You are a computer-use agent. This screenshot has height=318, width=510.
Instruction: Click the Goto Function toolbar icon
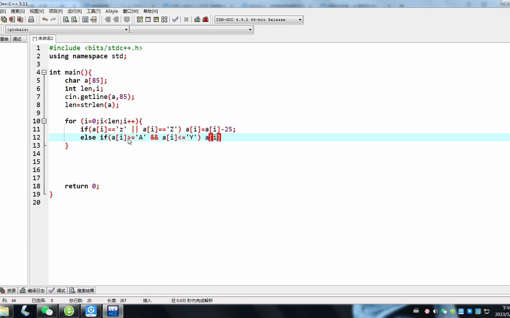pyautogui.click(x=85, y=19)
